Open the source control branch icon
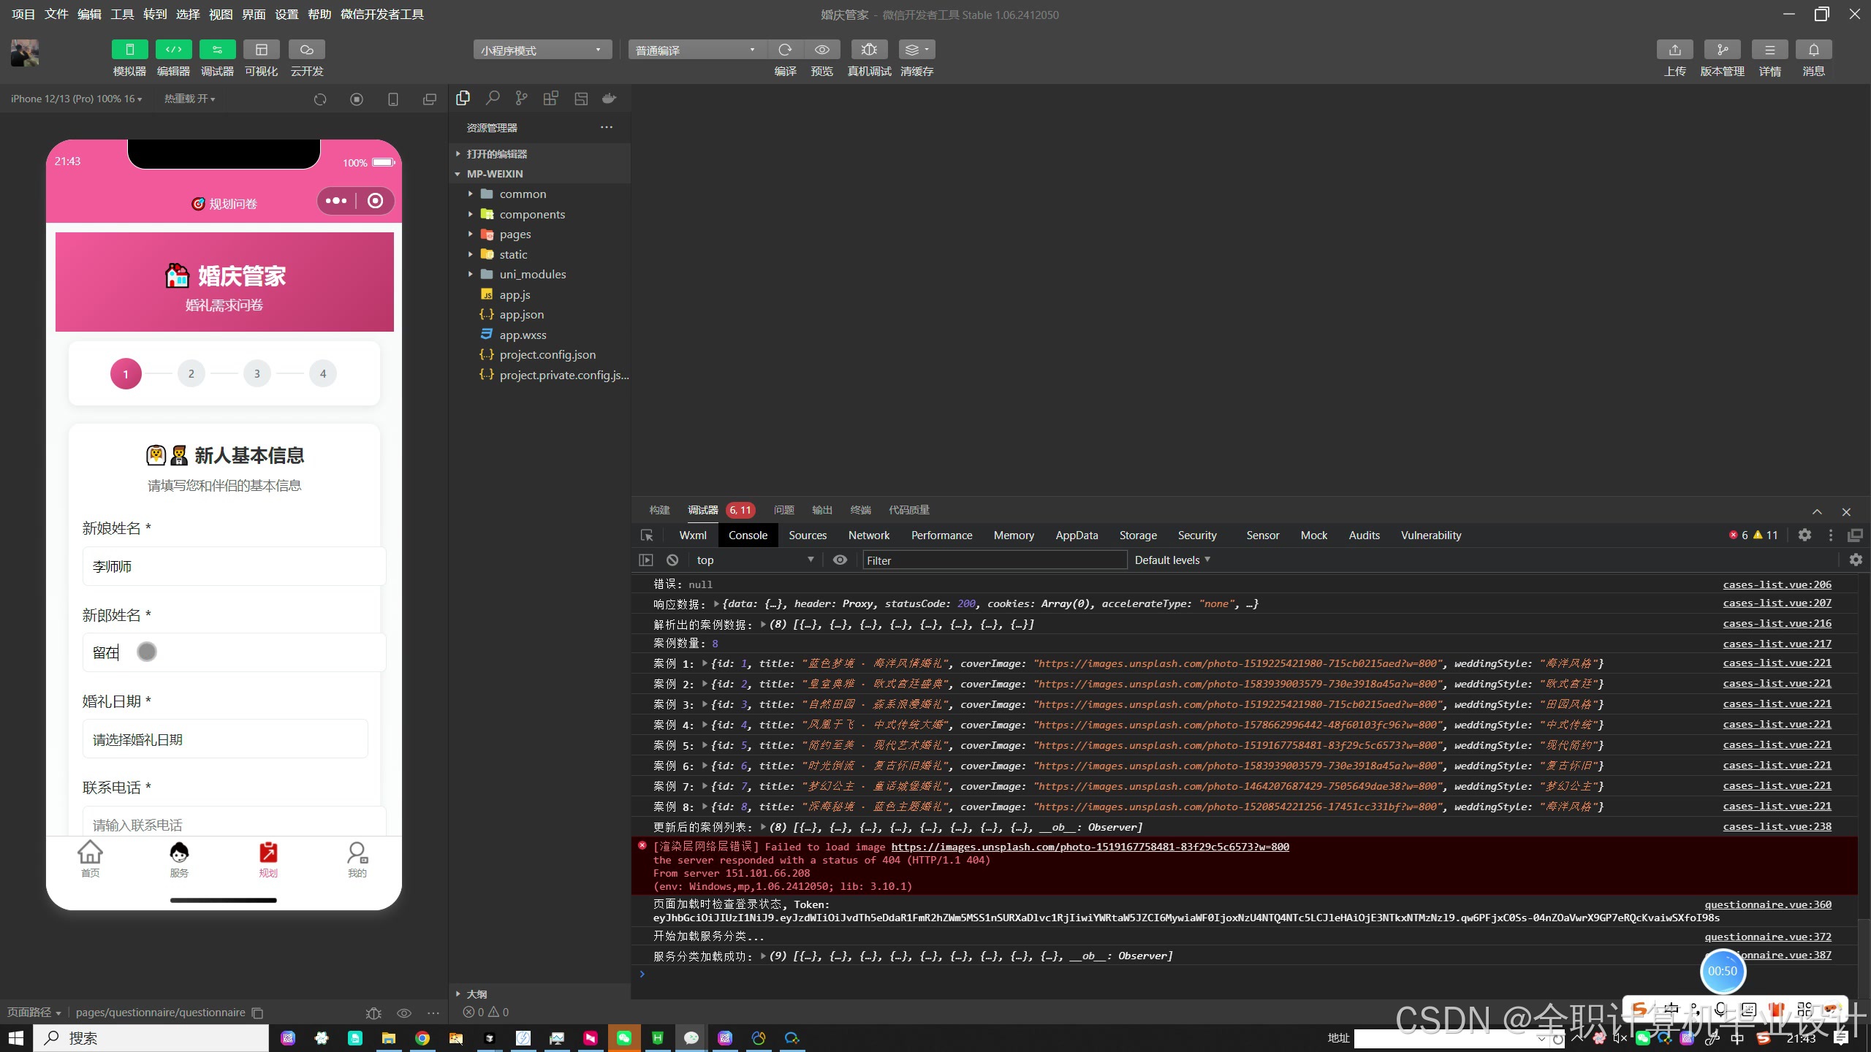The image size is (1871, 1052). pyautogui.click(x=521, y=99)
